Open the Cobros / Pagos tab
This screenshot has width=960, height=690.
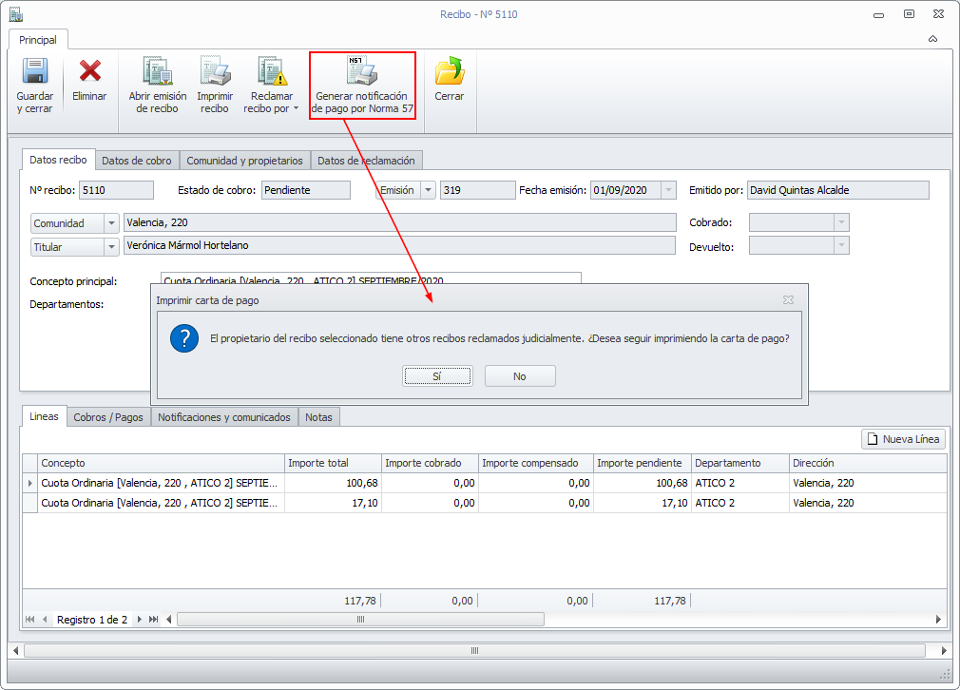click(108, 417)
